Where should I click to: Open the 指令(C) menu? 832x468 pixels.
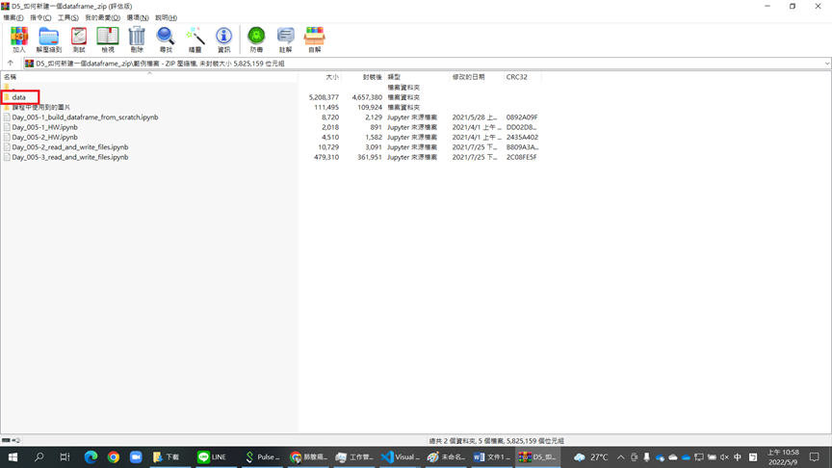(40, 17)
